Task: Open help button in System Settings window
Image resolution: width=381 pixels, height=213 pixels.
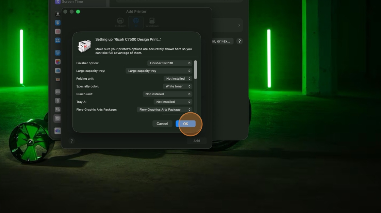Action: (x=239, y=41)
